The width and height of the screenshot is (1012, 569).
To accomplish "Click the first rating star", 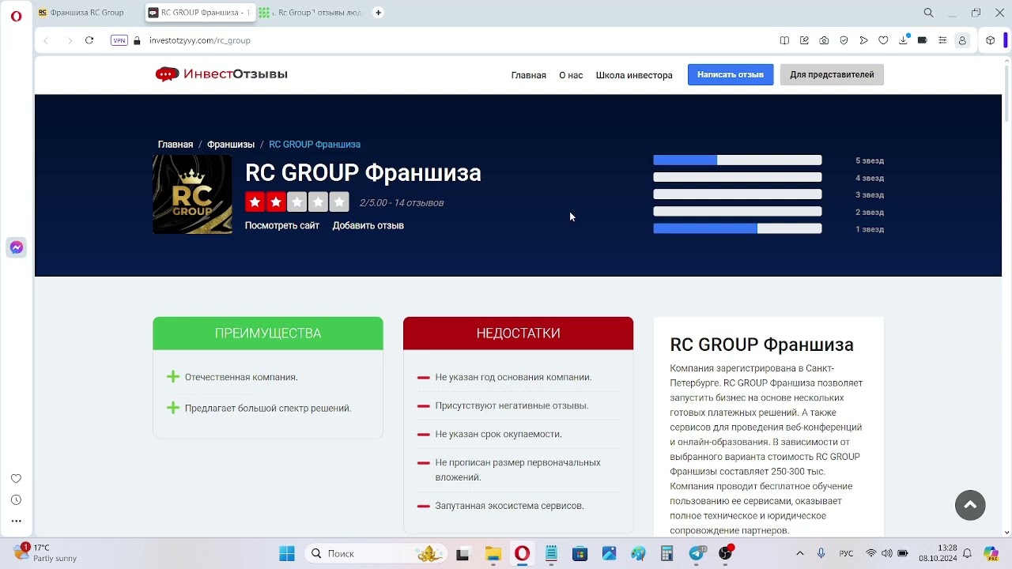I will point(255,202).
